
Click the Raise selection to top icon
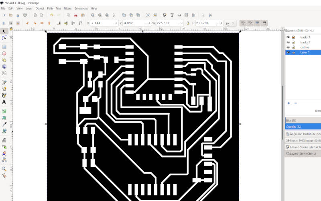80,23
